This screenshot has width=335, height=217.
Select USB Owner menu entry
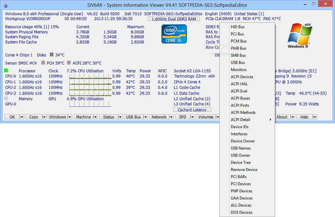pos(247,155)
